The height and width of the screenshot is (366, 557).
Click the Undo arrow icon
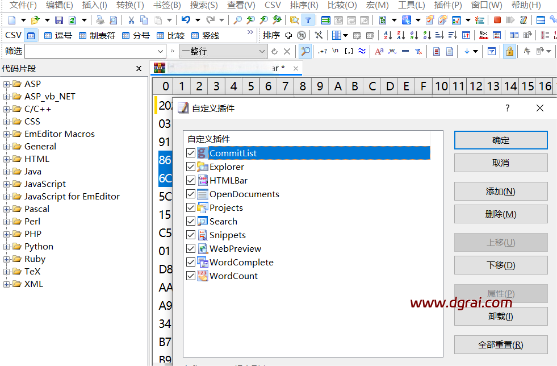[x=185, y=20]
